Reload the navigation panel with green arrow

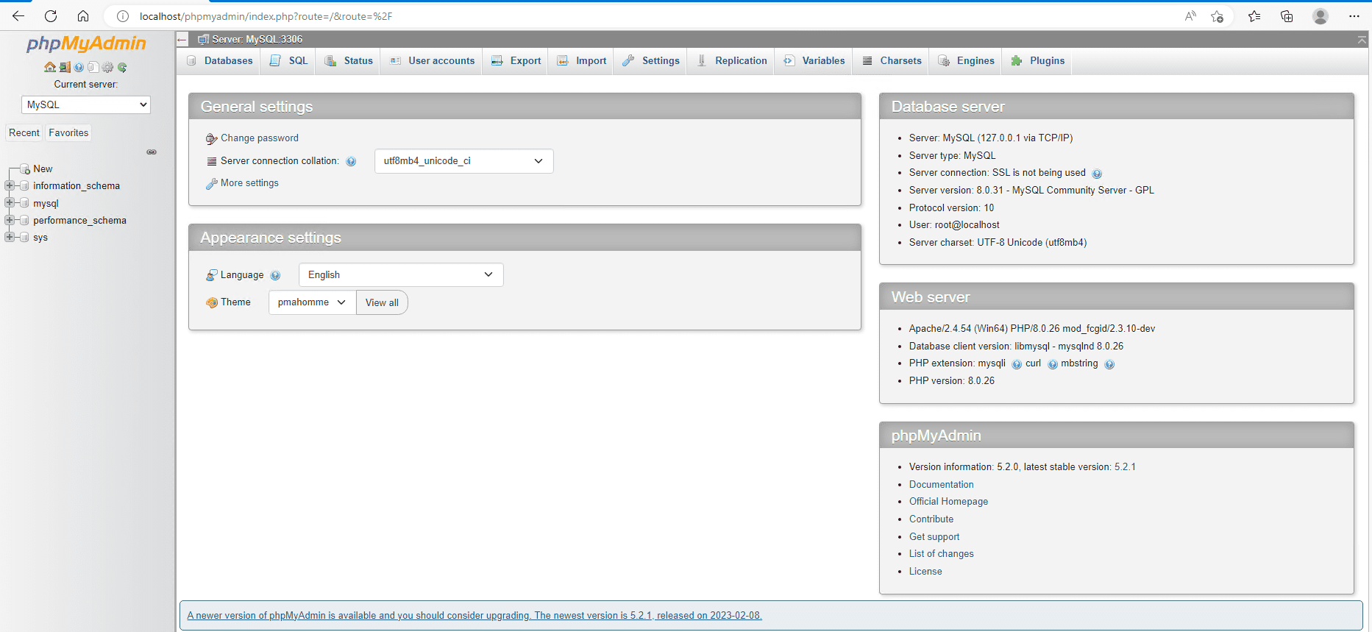tap(122, 68)
